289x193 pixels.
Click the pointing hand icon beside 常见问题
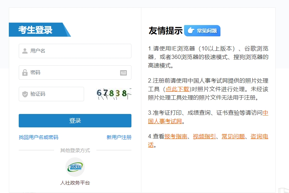pyautogui.click(x=191, y=31)
